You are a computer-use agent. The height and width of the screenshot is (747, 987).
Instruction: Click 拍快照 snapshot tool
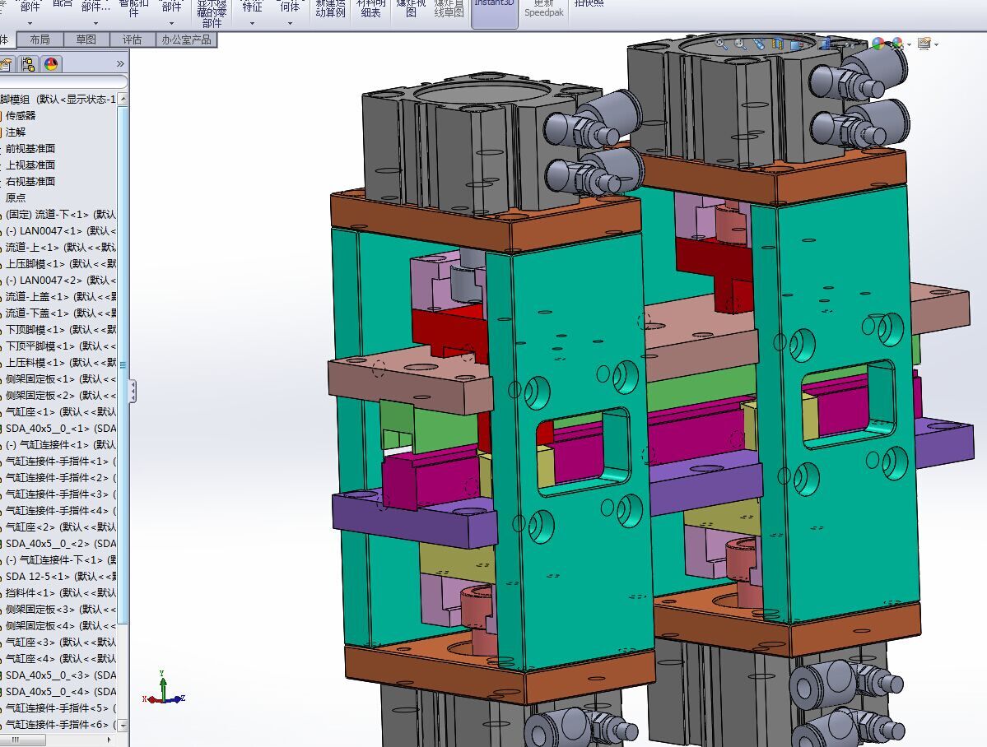click(x=589, y=4)
